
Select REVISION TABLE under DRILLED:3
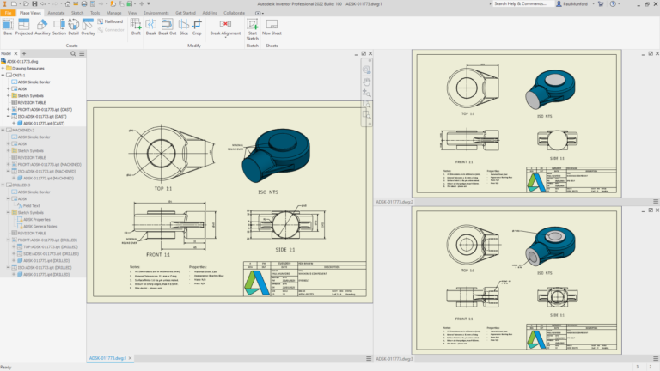pos(30,233)
